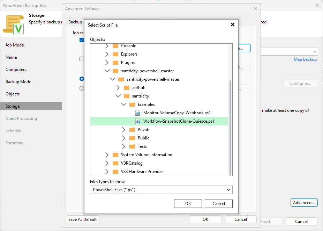Viewport: 323px width, 231px height.
Task: Click the top santricity-powershell-master folder icon
Action: [115, 71]
